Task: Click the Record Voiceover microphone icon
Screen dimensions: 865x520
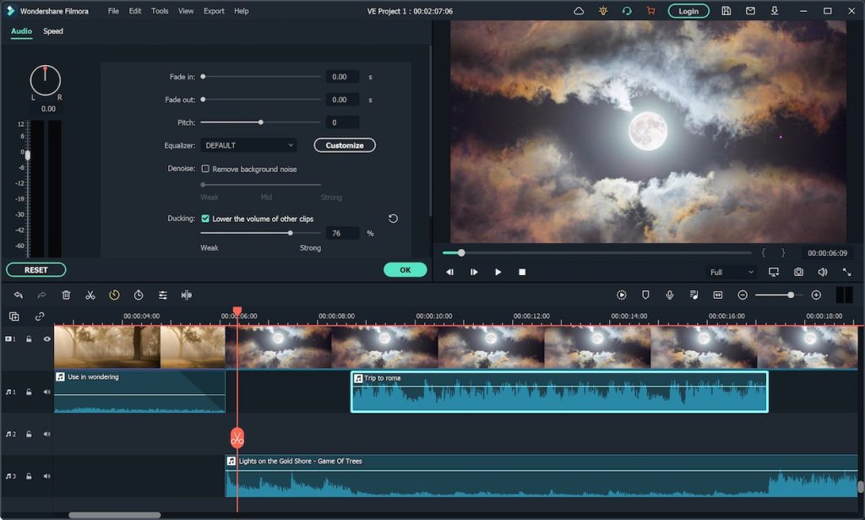Action: pyautogui.click(x=670, y=295)
